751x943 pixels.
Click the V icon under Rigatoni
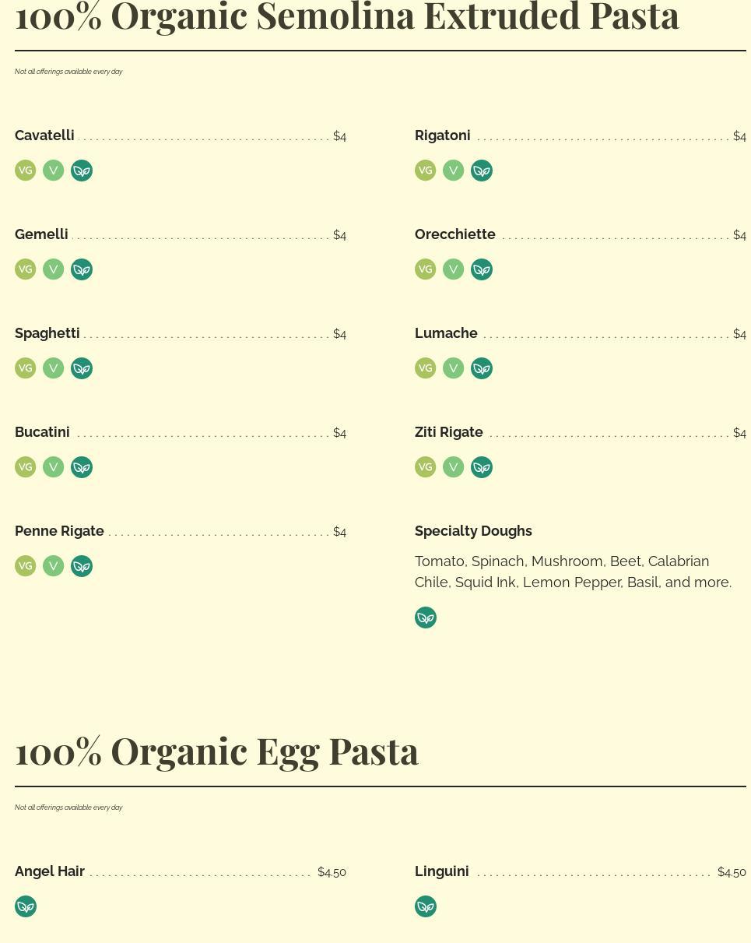[454, 171]
